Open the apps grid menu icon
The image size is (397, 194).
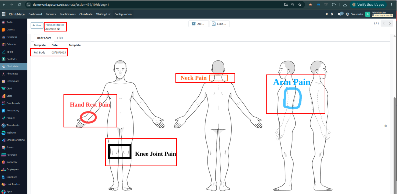[3, 14]
